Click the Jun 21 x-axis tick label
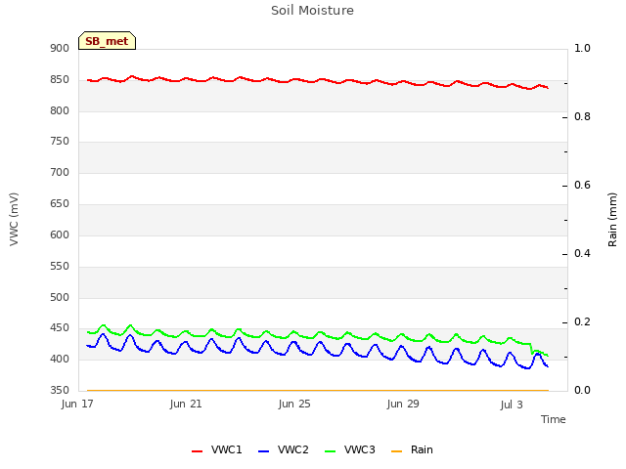This screenshot has height=469, width=626. [x=186, y=404]
